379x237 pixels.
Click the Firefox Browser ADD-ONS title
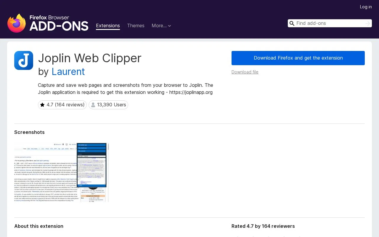(59, 23)
